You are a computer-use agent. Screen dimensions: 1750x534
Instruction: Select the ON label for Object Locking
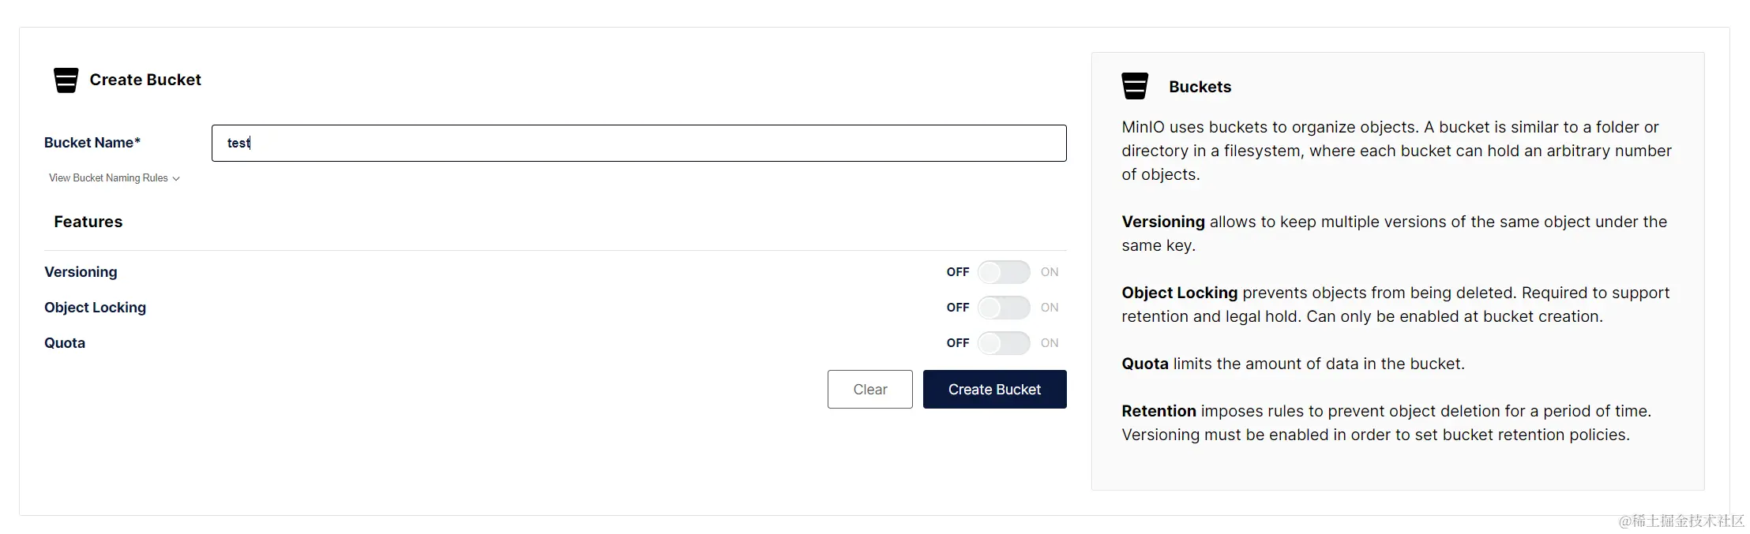point(1049,308)
